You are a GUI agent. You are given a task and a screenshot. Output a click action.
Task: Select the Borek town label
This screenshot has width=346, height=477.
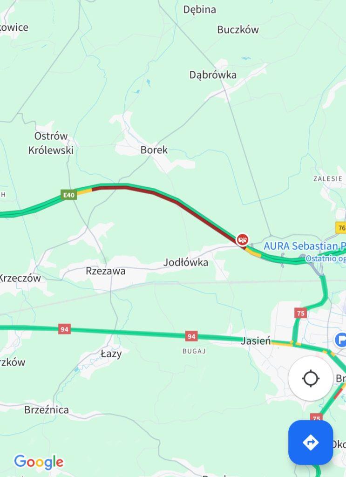pos(154,150)
